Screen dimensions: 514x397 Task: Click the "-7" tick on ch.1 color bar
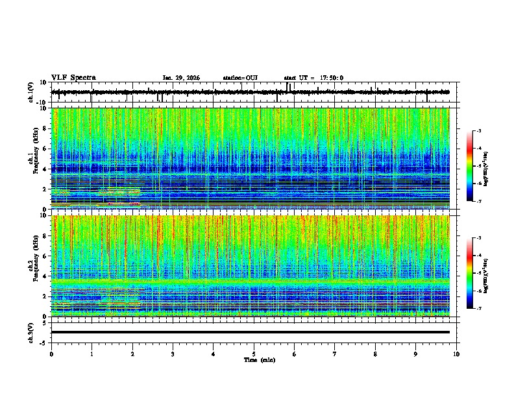[478, 201]
